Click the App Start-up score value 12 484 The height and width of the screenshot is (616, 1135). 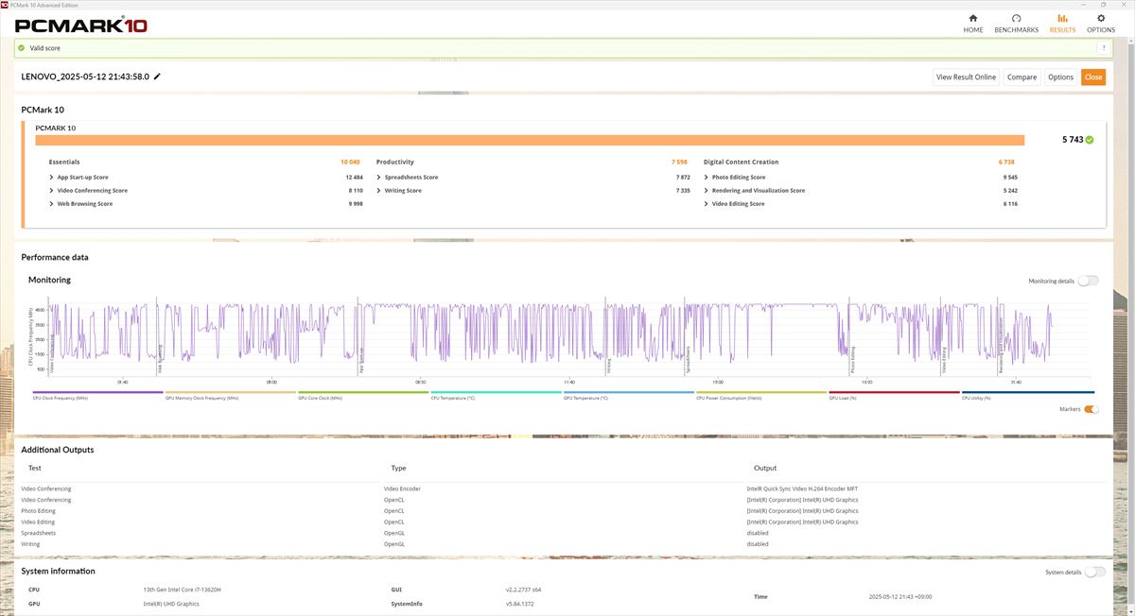(354, 178)
